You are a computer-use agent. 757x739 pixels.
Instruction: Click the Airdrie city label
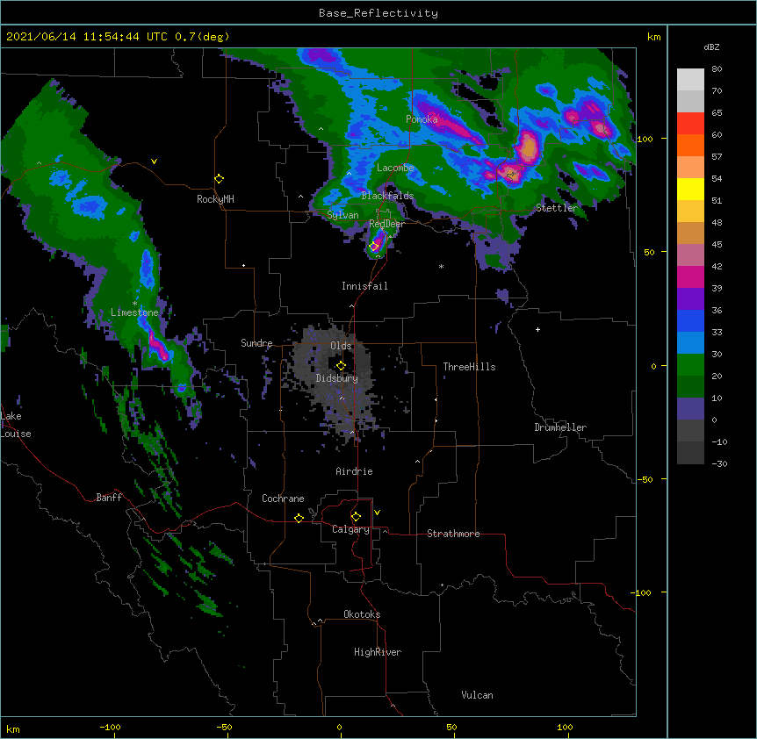tap(355, 471)
